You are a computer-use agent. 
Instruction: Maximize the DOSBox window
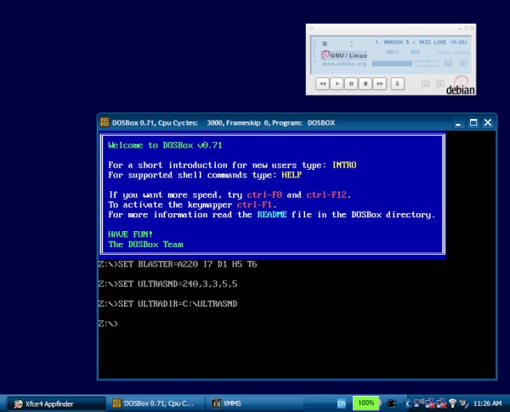click(473, 122)
